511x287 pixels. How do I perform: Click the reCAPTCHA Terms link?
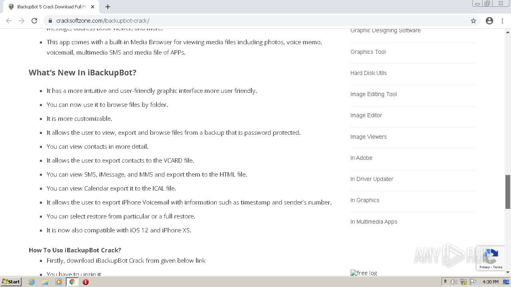click(498, 267)
